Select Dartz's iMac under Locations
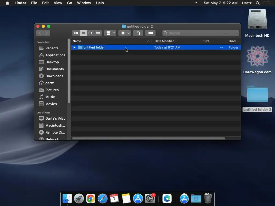The height and width of the screenshot is (206, 275). 52,118
